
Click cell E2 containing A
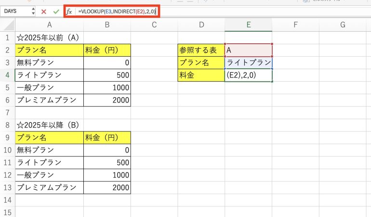tap(248, 50)
